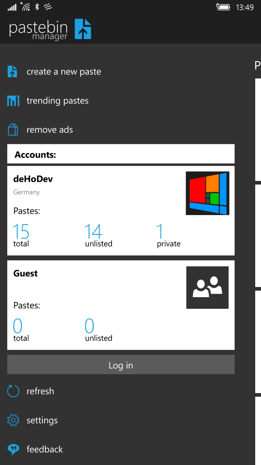This screenshot has width=261, height=465.
Task: Check the signal strength status icon
Action: coord(12,7)
